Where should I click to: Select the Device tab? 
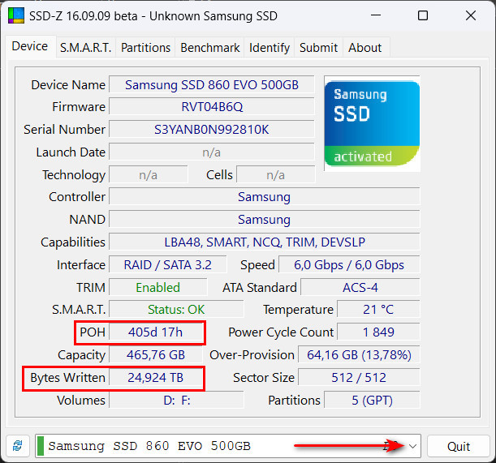point(30,46)
